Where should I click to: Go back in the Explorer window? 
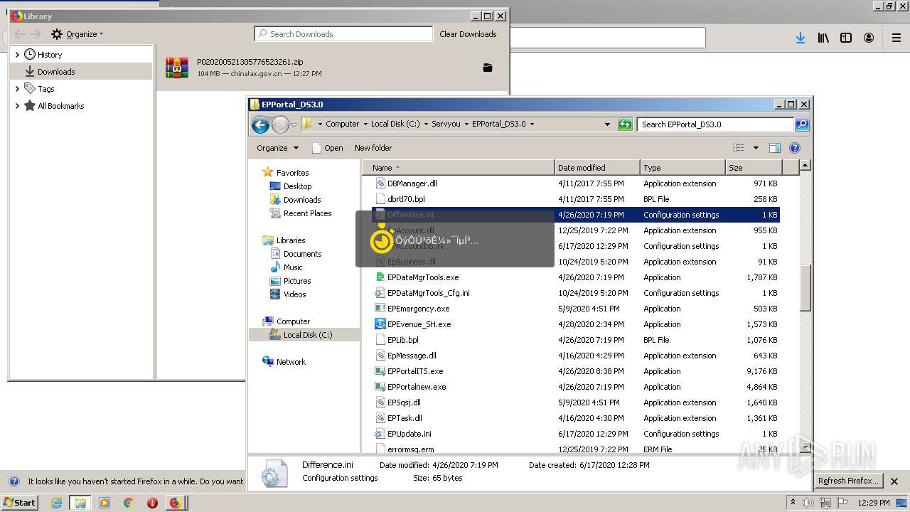pos(261,125)
